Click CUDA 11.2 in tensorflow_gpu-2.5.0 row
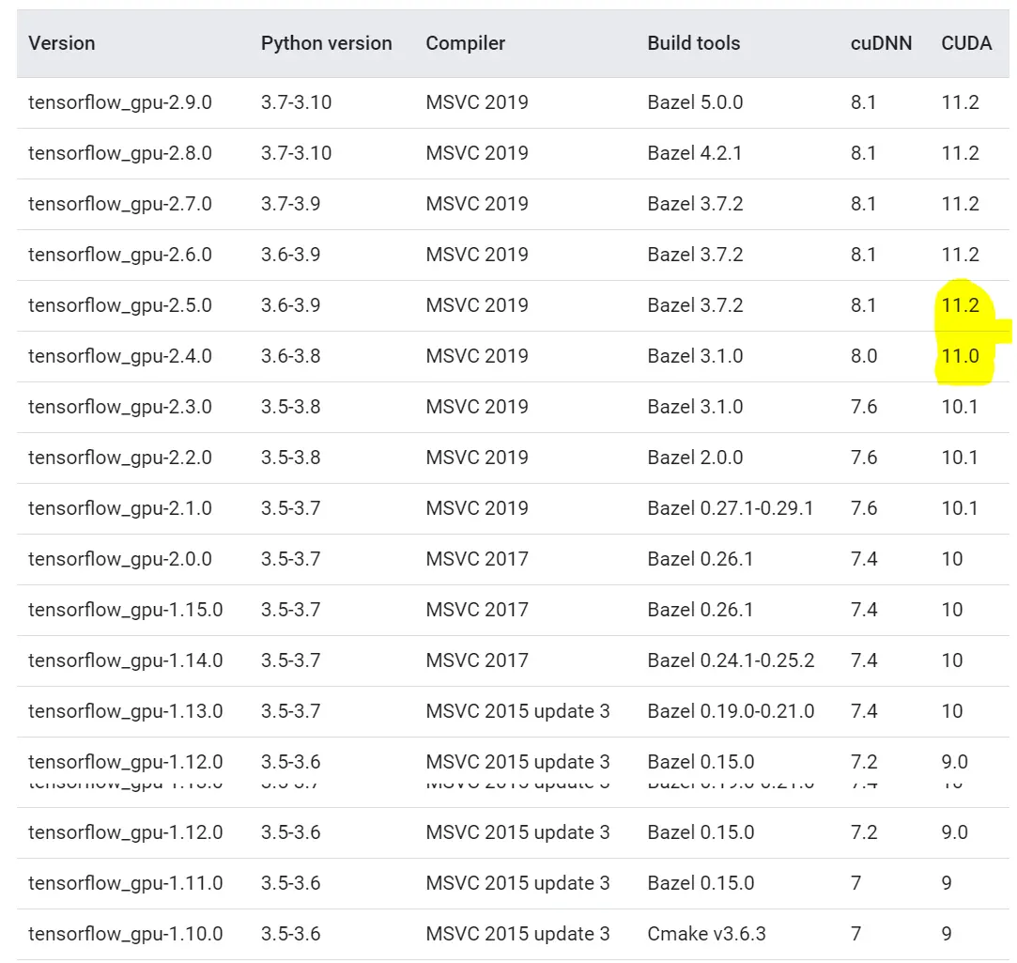The image size is (1017, 963). pyautogui.click(x=961, y=305)
